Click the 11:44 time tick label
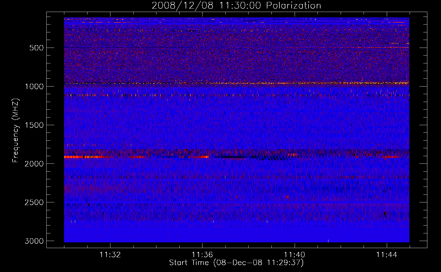 [387, 255]
